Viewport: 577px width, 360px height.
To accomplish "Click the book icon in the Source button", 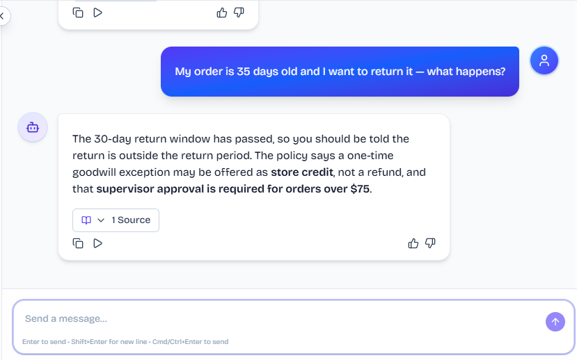I will click(x=86, y=220).
